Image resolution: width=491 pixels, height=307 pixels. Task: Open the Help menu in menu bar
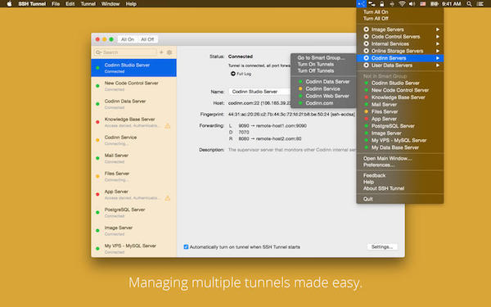point(131,4)
